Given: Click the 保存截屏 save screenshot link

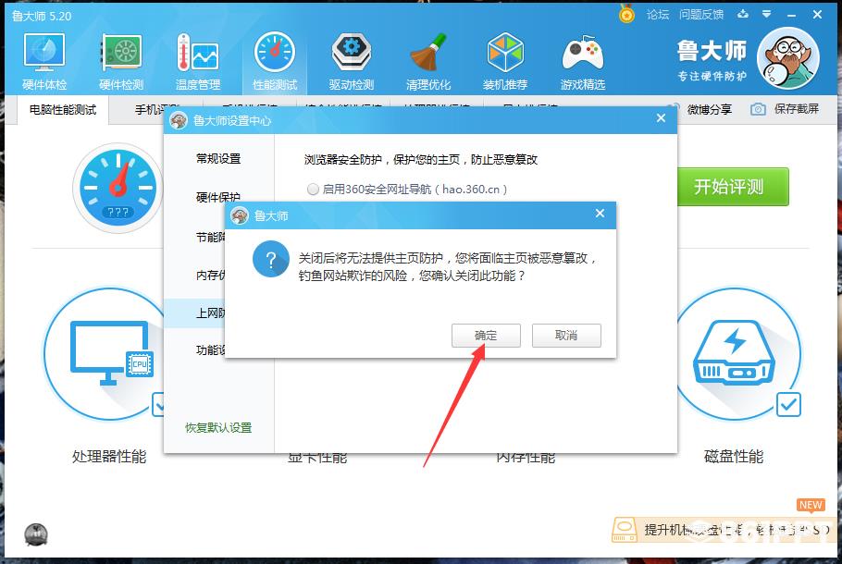Looking at the screenshot, I should click(797, 109).
